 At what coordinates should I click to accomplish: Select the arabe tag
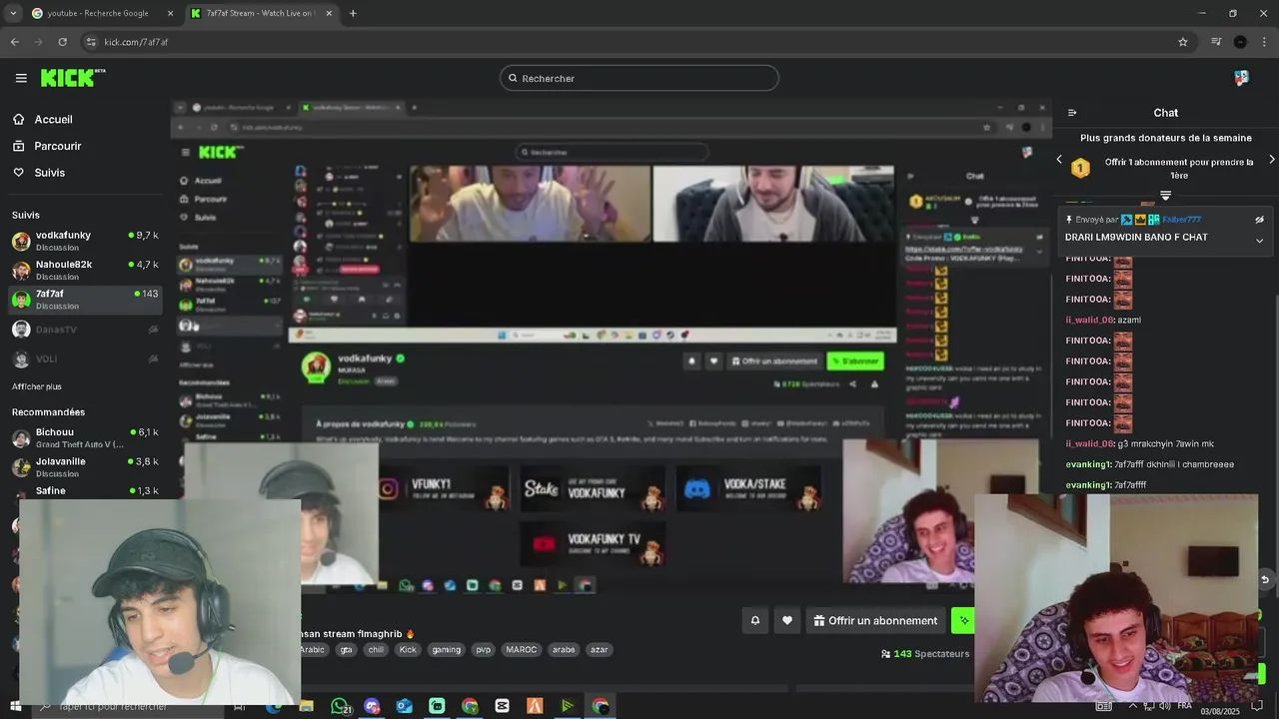pyautogui.click(x=564, y=649)
